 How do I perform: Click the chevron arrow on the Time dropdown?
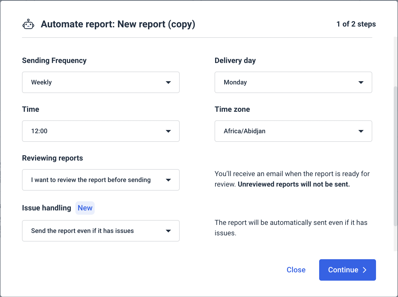tap(168, 131)
